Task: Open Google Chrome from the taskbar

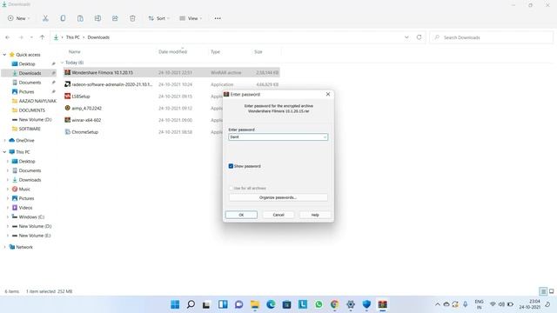Action: 334,304
